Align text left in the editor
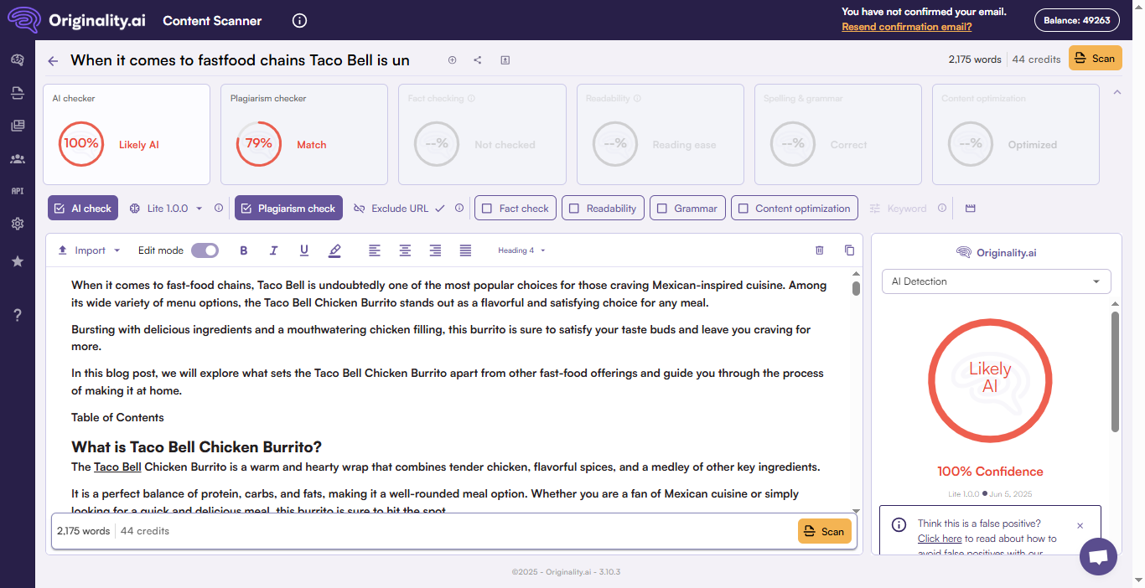 click(375, 250)
